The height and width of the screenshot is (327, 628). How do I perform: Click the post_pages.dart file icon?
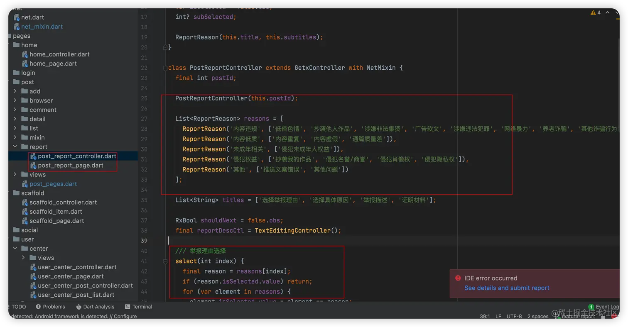click(25, 184)
